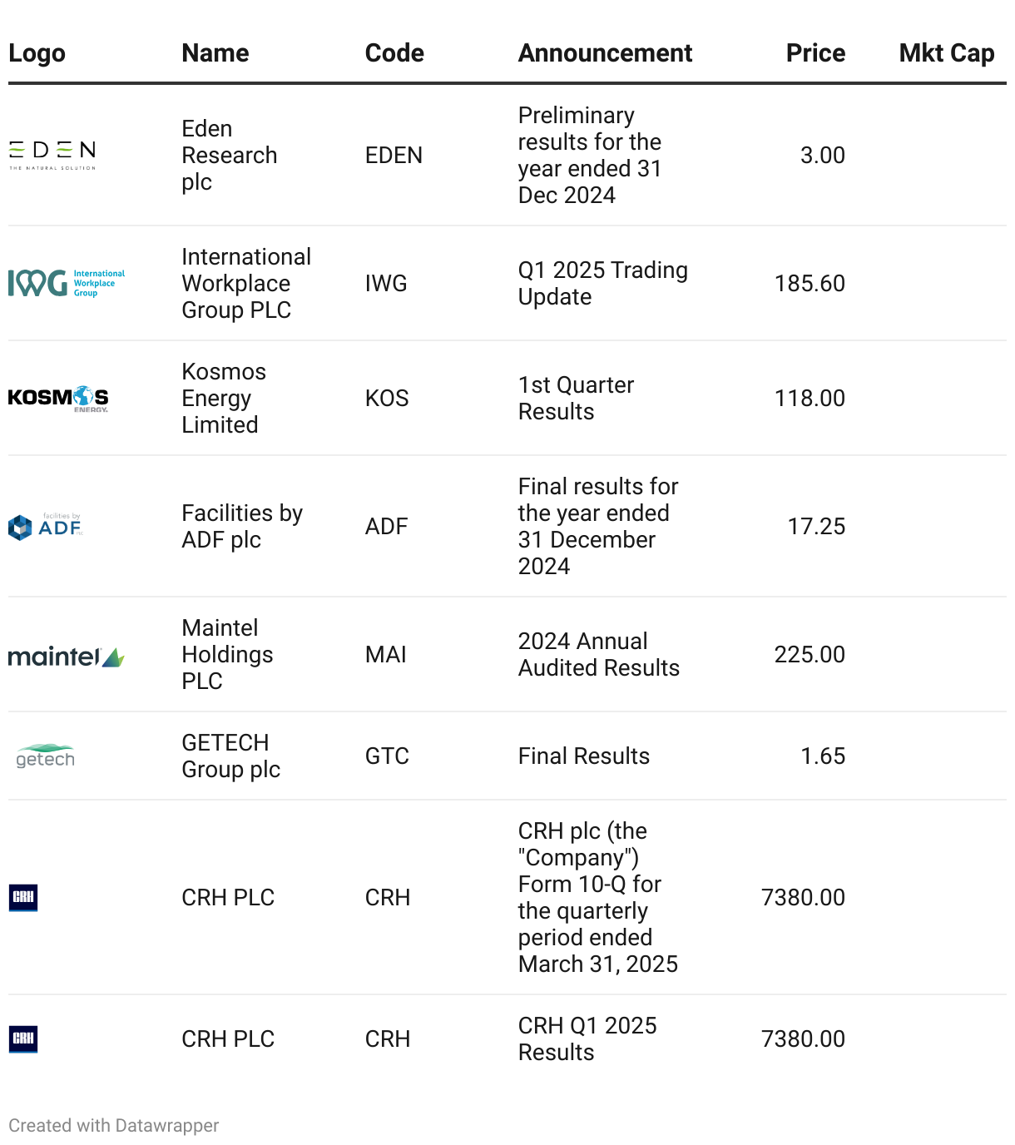This screenshot has height=1145, width=1015.
Task: Click the International Workplace Group logo
Action: (67, 283)
